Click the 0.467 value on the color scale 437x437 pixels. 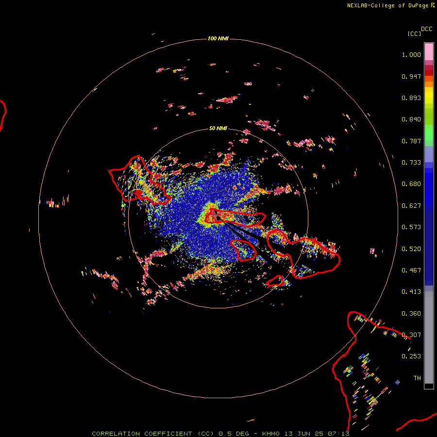[411, 270]
